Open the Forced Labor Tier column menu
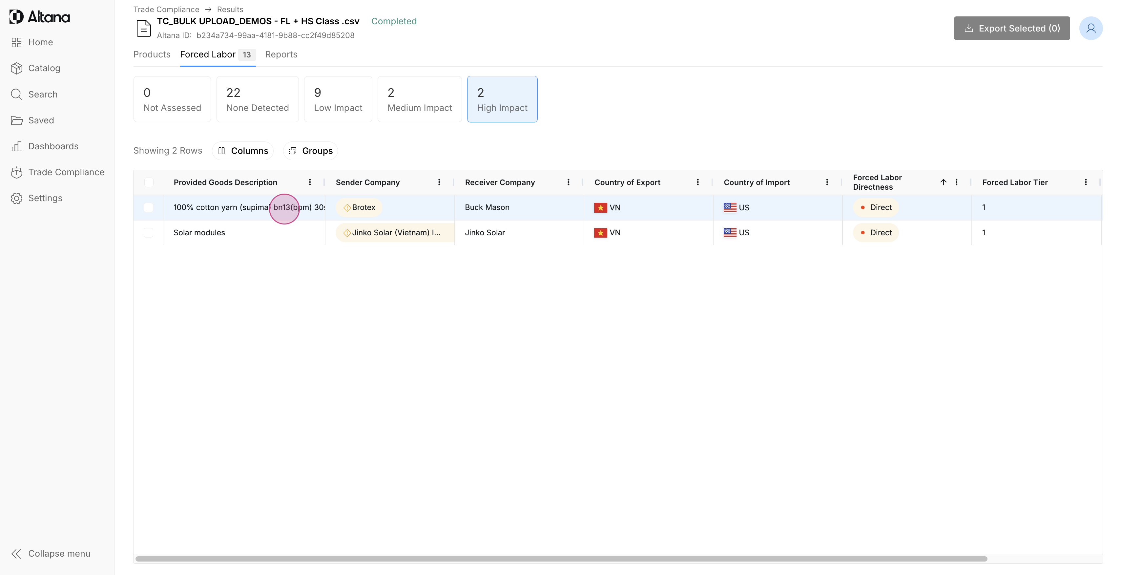This screenshot has height=575, width=1122. click(x=1085, y=182)
